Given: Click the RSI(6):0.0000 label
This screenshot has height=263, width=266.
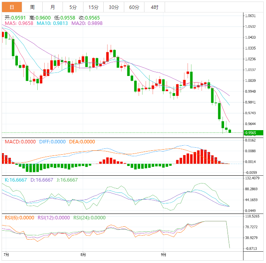Looking at the screenshot, I should point(19,217).
